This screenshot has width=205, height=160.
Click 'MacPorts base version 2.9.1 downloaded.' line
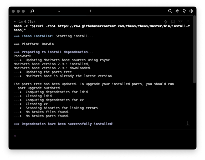(53, 68)
